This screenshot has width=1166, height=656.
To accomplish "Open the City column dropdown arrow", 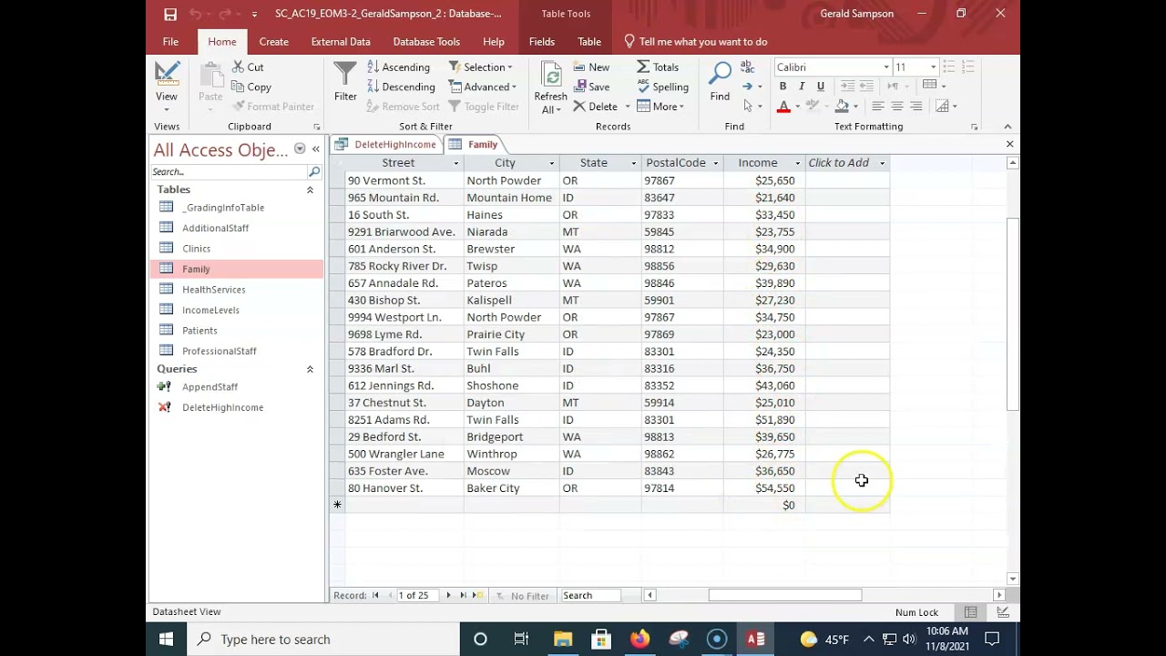I will pos(551,163).
